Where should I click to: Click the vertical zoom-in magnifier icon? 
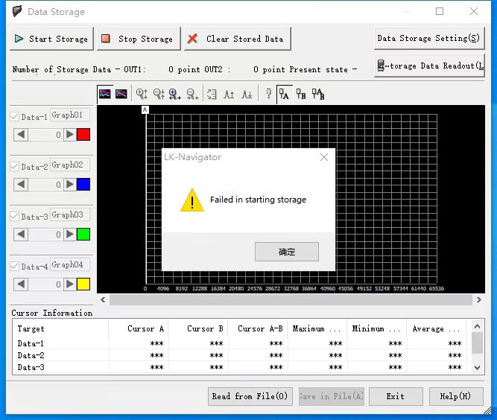click(142, 94)
